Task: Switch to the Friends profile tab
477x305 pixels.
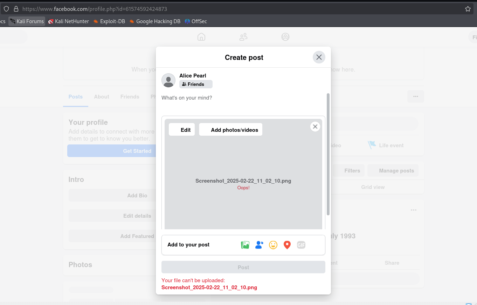Action: [130, 97]
